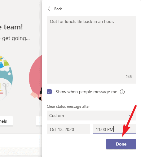This screenshot has width=141, height=157.
Task: Click the Clear status message after label
Action: pyautogui.click(x=68, y=107)
